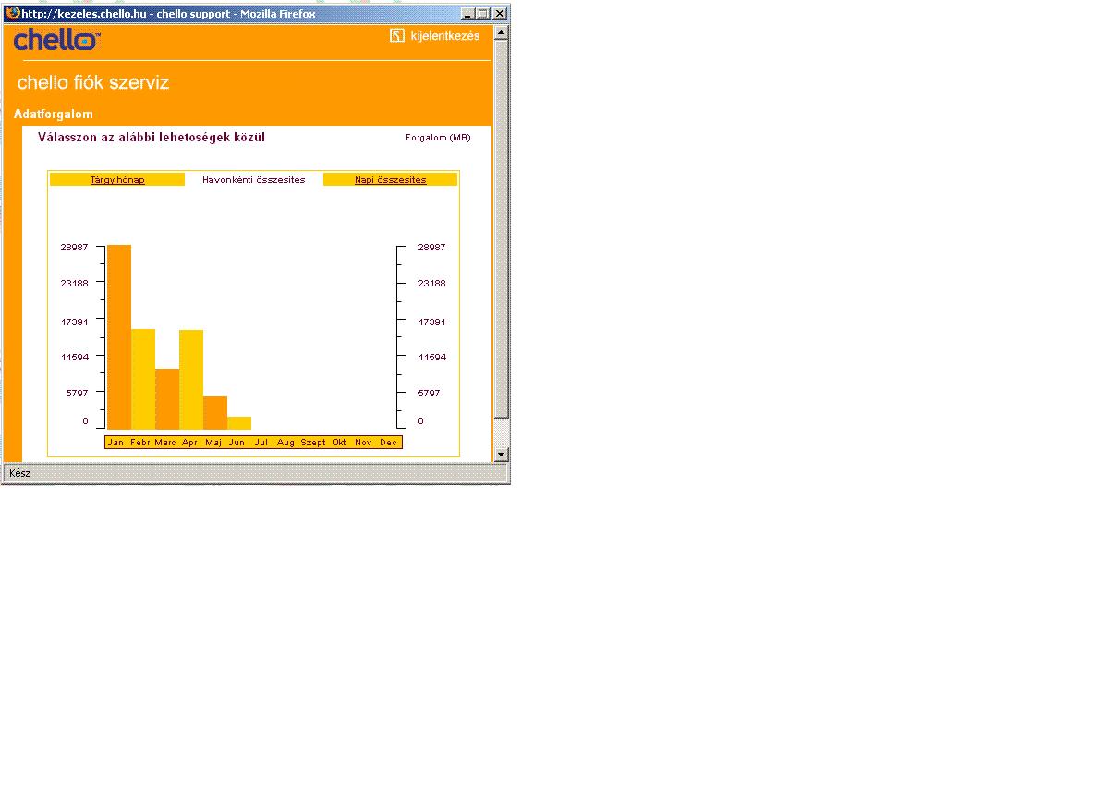Image resolution: width=1116 pixels, height=803 pixels.
Task: Select the Havonkénti összesítés tab
Action: (253, 180)
